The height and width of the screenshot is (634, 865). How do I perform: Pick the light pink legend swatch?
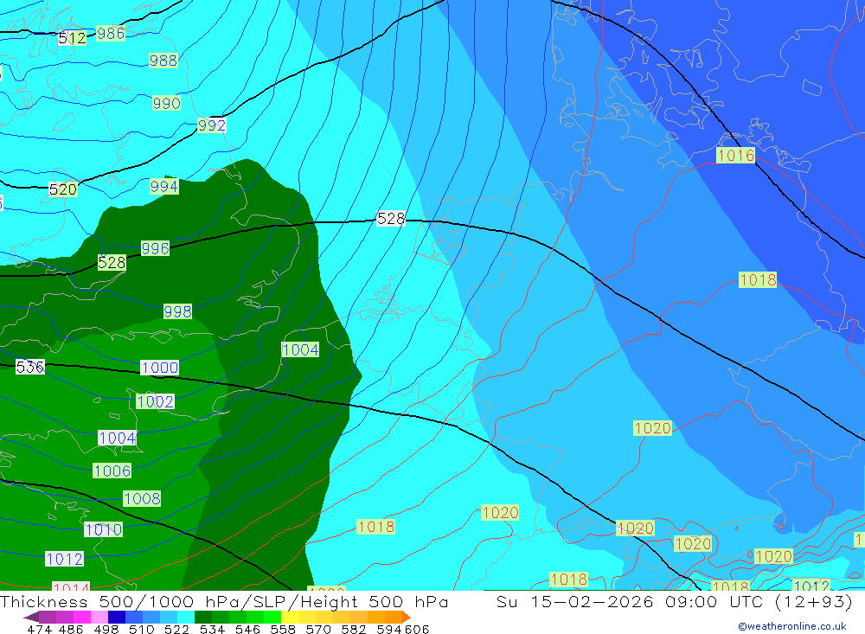99,617
